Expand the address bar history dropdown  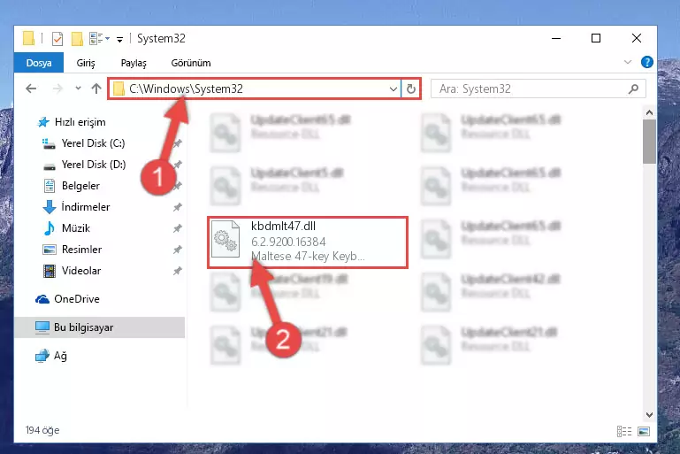pyautogui.click(x=393, y=89)
